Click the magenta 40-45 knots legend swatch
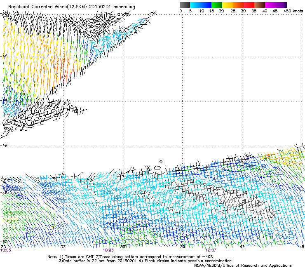 coord(270,5)
